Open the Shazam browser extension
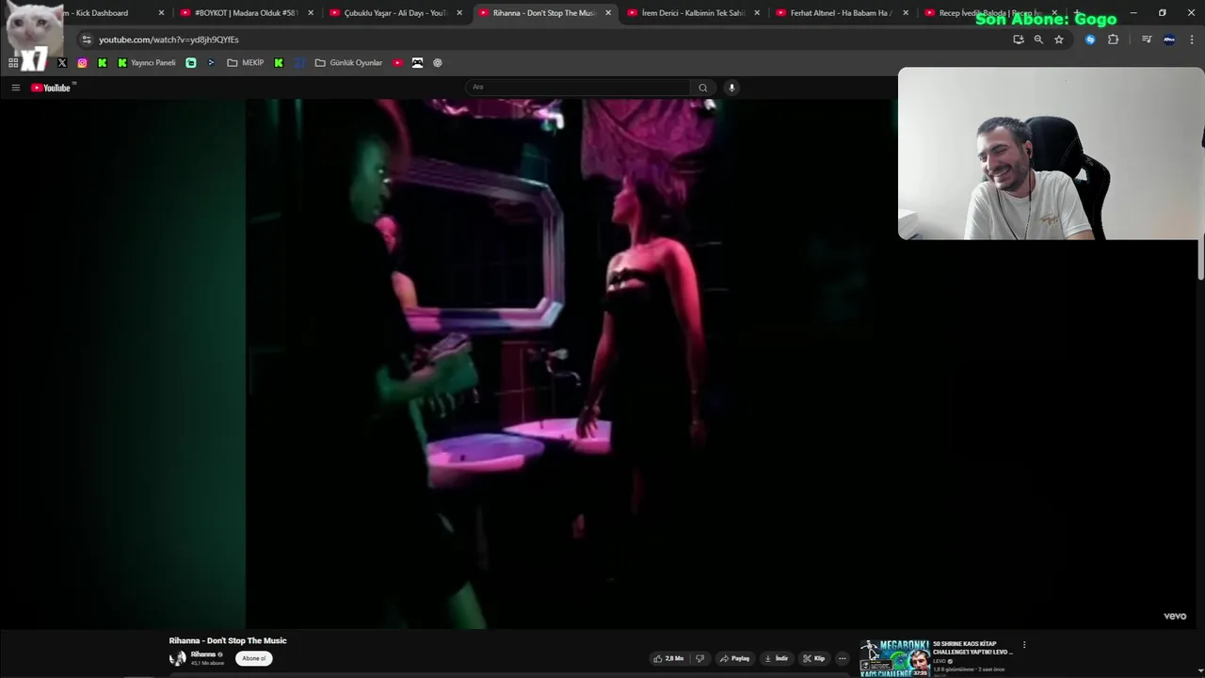 coord(1090,40)
